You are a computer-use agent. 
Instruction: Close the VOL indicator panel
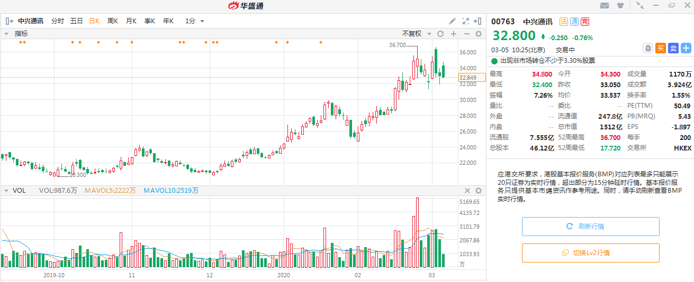[x=467, y=191]
